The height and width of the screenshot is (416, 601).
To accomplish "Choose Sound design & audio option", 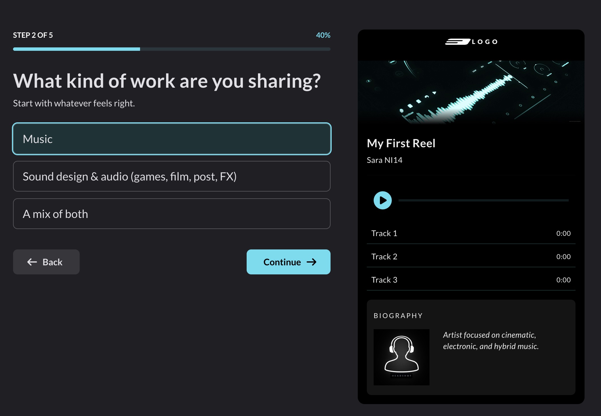I will (172, 177).
